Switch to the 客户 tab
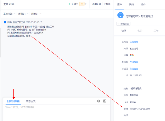This screenshot has height=121, width=165. pos(120,4)
